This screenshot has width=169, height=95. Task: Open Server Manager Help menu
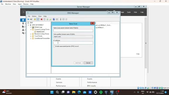point(142,12)
